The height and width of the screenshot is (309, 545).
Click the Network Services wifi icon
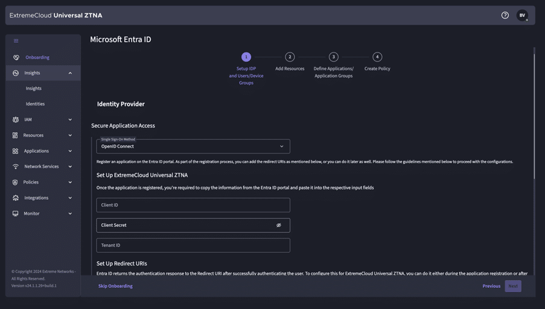pyautogui.click(x=16, y=167)
